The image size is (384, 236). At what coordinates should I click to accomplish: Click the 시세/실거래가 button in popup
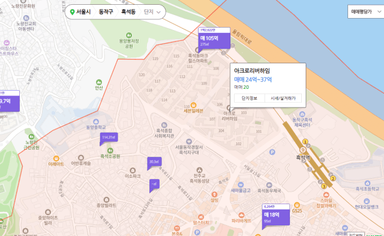tap(283, 98)
